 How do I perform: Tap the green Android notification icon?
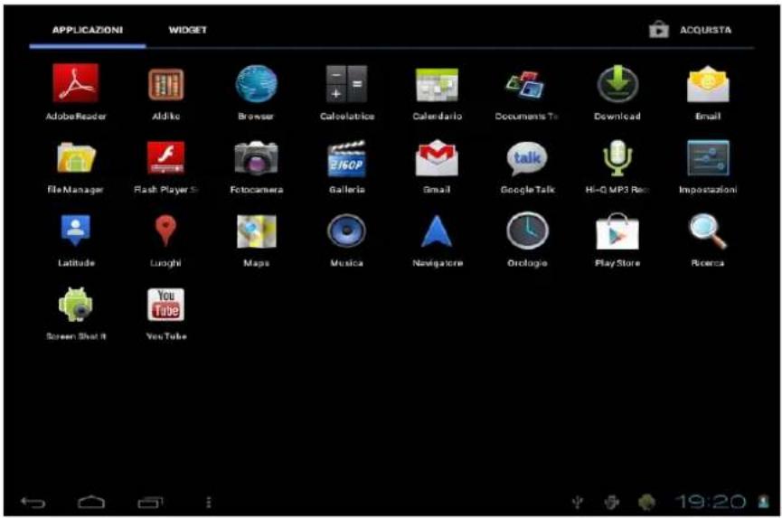646,502
